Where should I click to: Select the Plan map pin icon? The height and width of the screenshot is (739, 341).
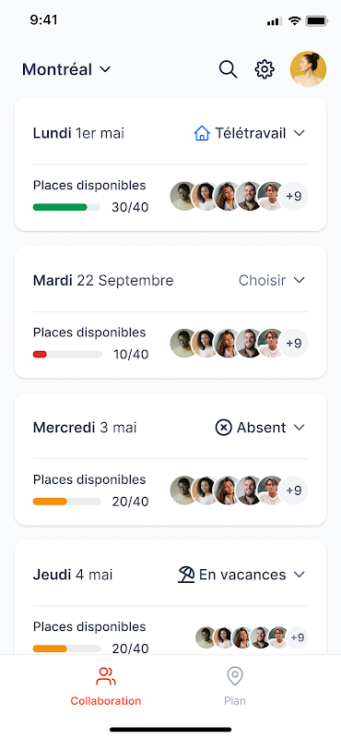pos(235,676)
